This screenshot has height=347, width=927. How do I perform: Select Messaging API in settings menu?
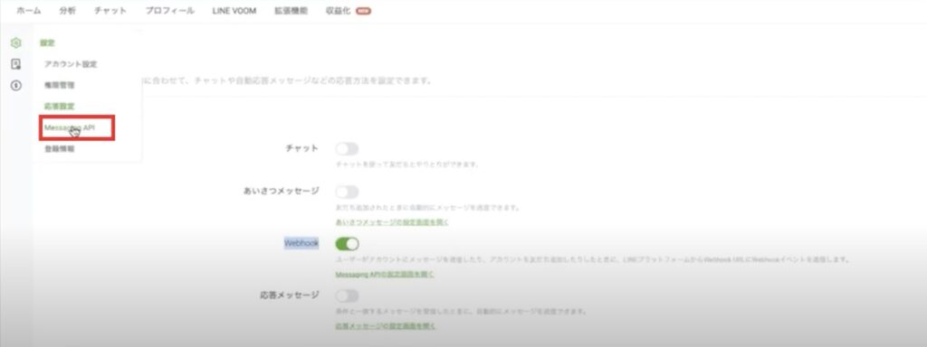point(69,127)
